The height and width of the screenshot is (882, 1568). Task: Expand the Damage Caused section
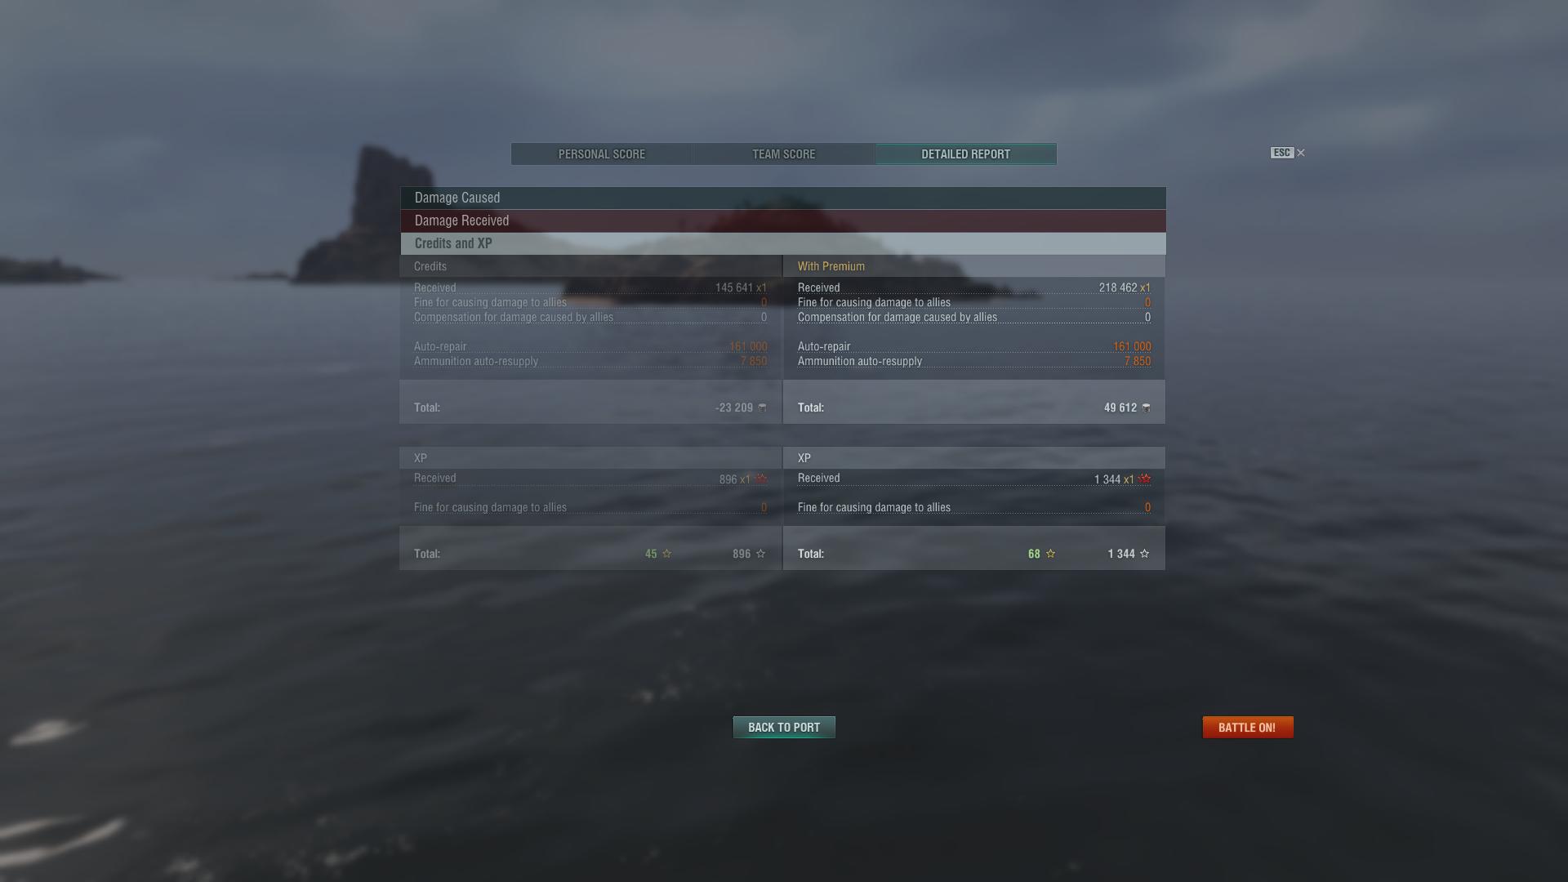coord(783,198)
